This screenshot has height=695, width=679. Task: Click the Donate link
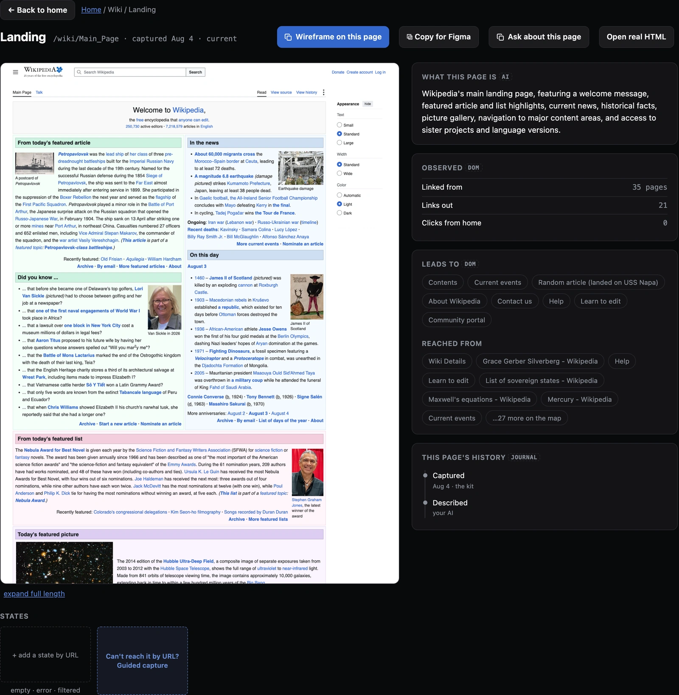[338, 72]
